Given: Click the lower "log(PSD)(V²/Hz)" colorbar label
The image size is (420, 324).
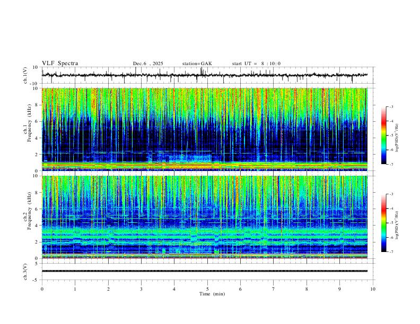Looking at the screenshot, I should (397, 226).
